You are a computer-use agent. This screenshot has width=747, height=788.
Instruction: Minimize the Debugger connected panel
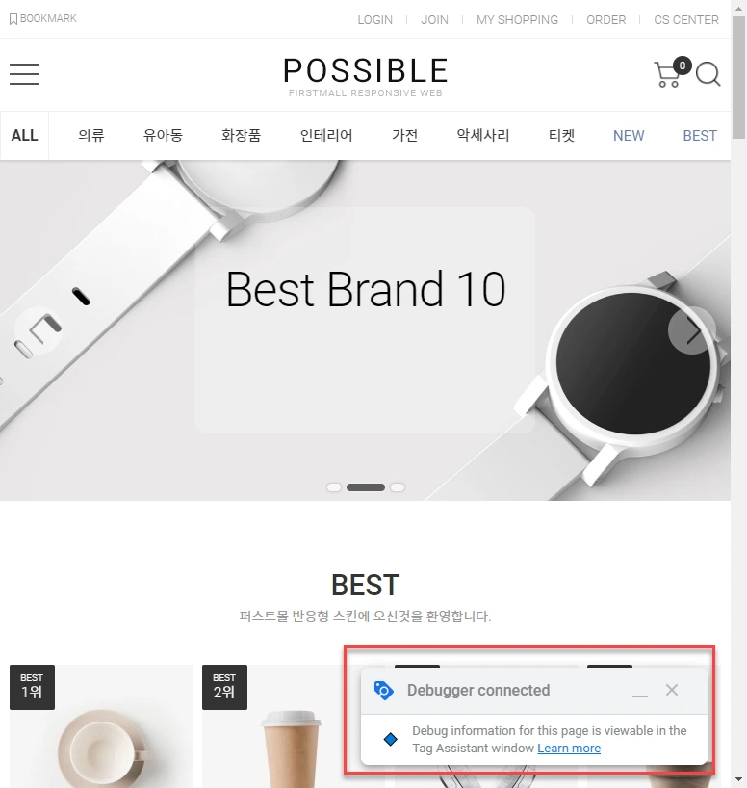(x=639, y=691)
